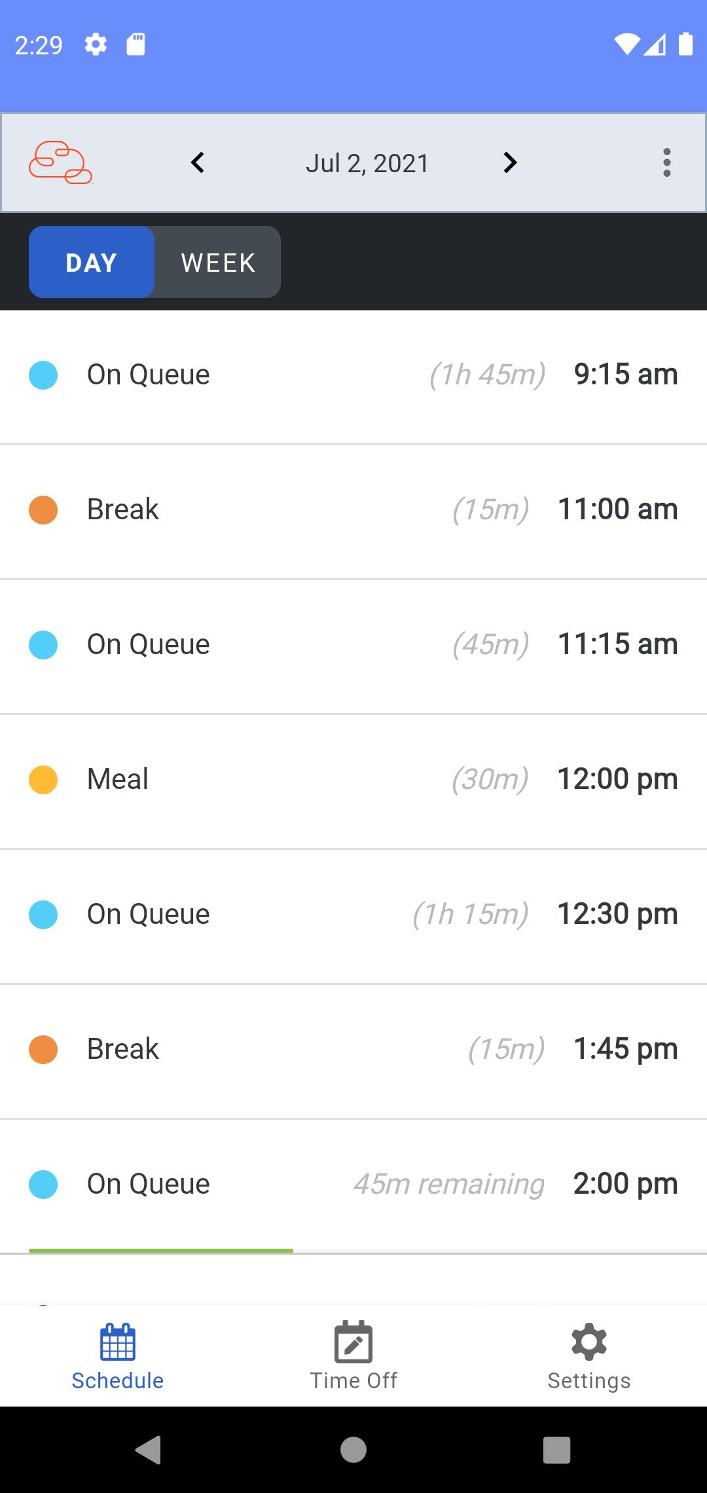Select the 1:45 pm Break entry
Viewport: 707px width, 1493px height.
[x=353, y=1050]
